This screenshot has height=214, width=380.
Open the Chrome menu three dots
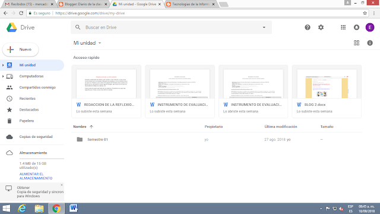click(x=374, y=13)
